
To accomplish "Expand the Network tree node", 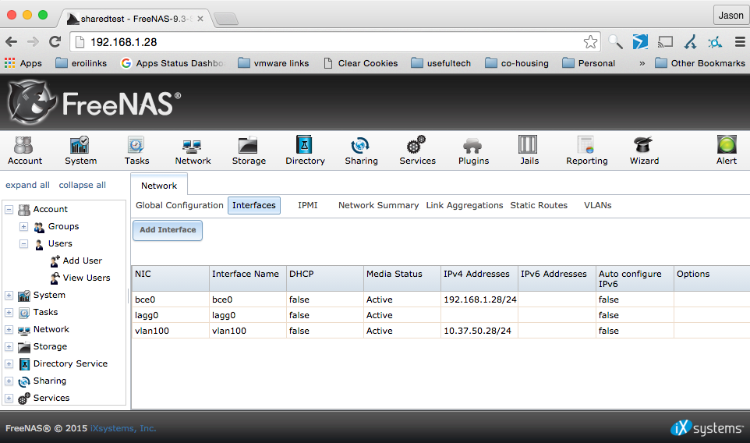I will coord(9,330).
